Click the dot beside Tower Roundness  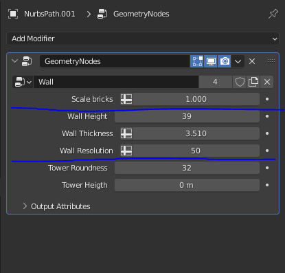click(267, 168)
